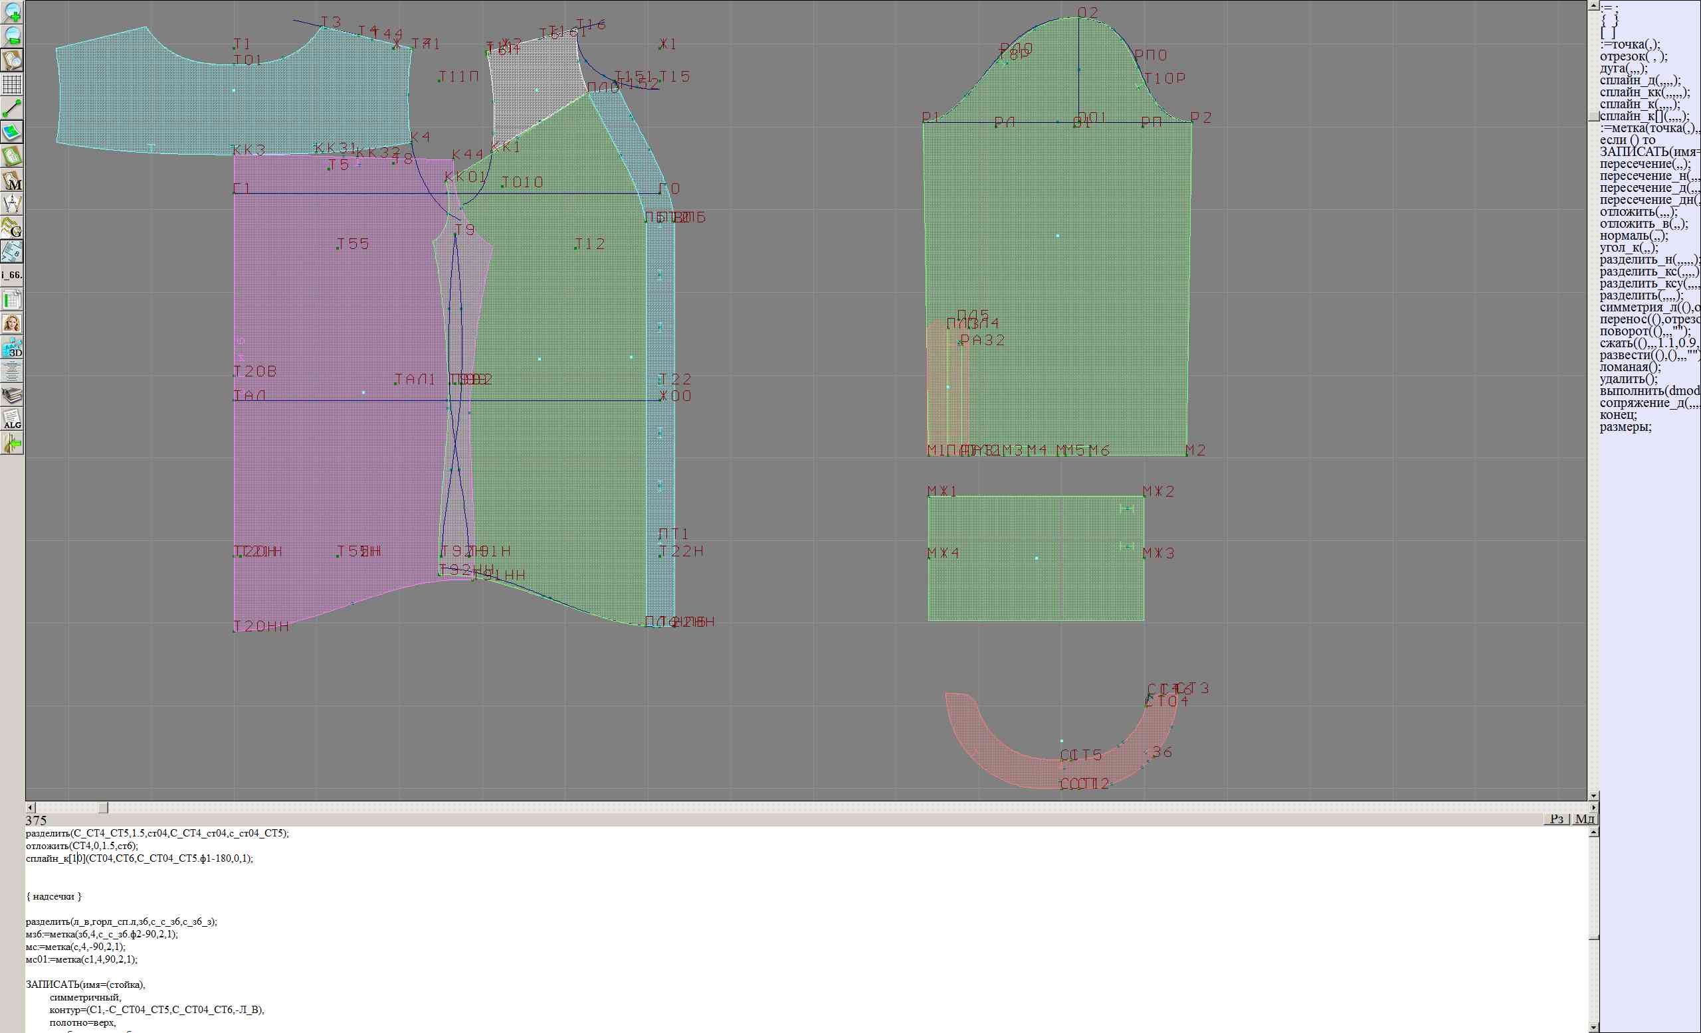Click the pattern pieces M icon
The height and width of the screenshot is (1033, 1701).
12,180
